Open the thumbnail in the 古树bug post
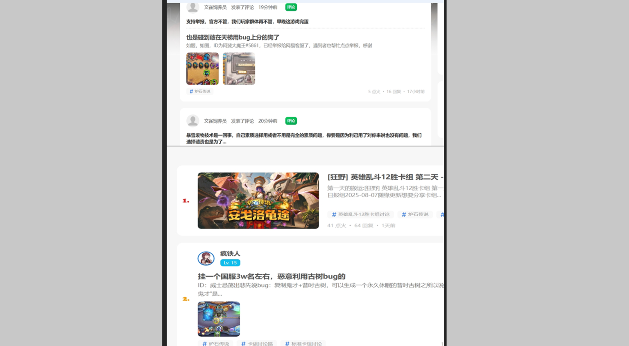Viewport: 629px width, 346px height. [219, 319]
